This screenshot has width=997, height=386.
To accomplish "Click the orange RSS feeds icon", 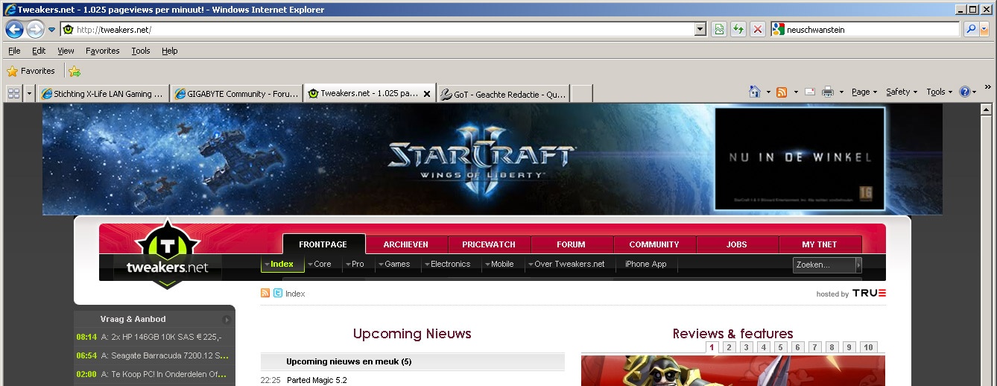I will pos(782,92).
